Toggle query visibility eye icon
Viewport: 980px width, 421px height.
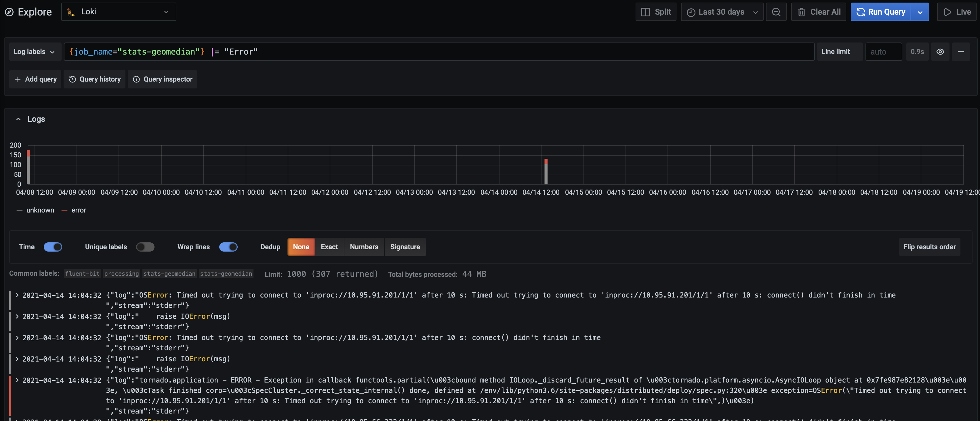[x=940, y=52]
